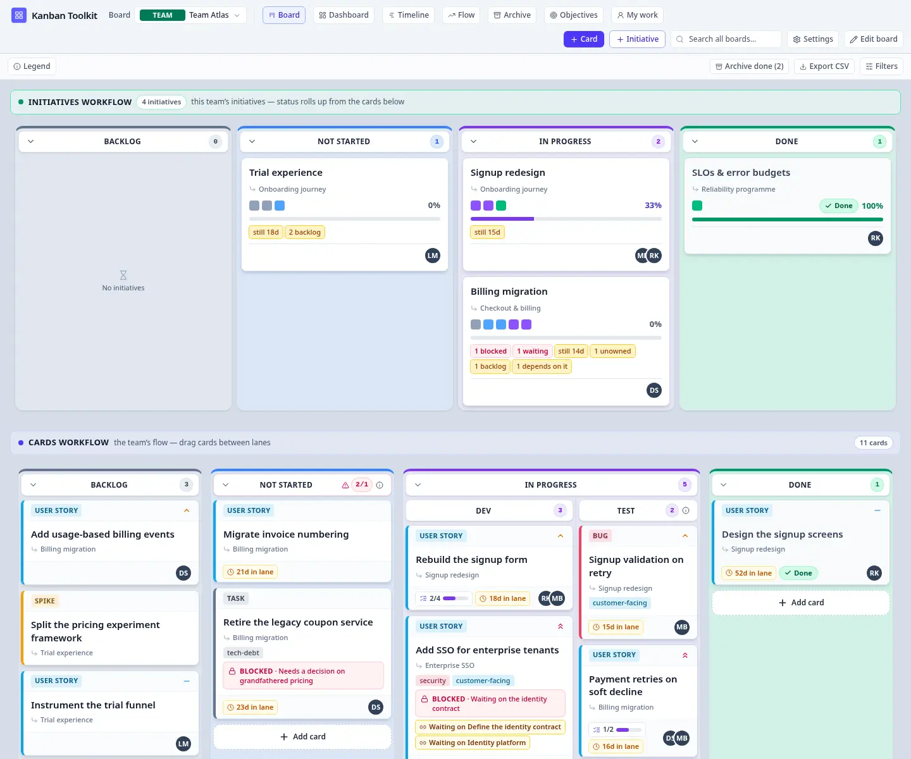The image size is (911, 759).
Task: Open the Objectives tab
Action: (x=574, y=15)
